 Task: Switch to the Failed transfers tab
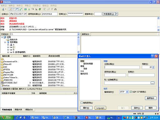[x=18, y=110]
